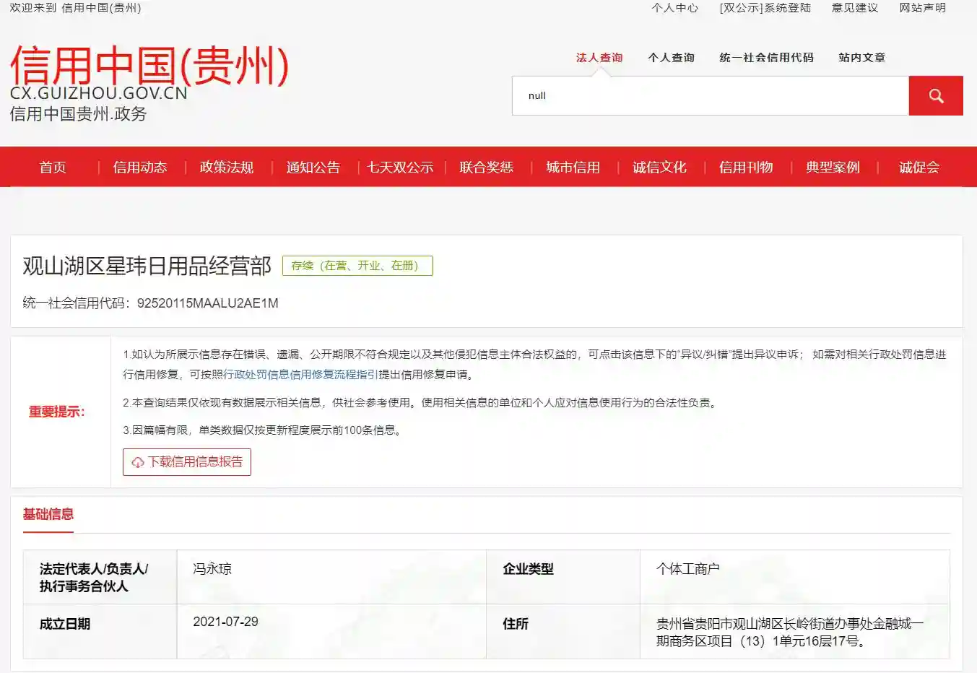This screenshot has height=673, width=977.
Task: Click the 重要提示: label
Action: coord(57,412)
